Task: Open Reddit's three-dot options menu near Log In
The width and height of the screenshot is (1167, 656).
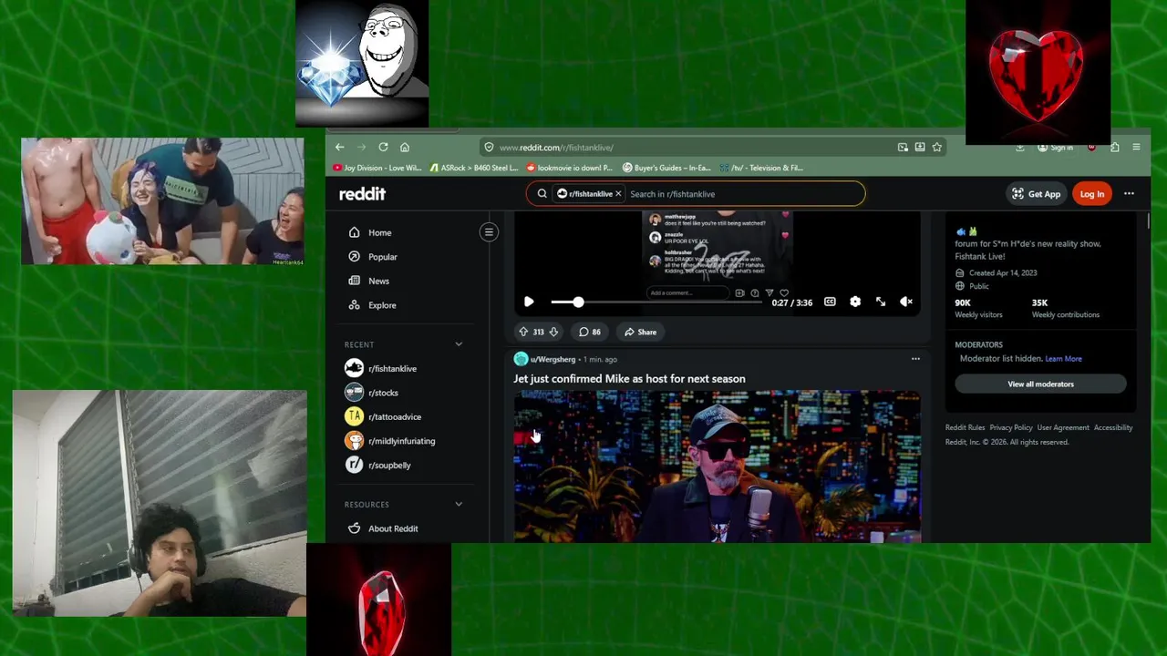Action: click(x=1129, y=193)
